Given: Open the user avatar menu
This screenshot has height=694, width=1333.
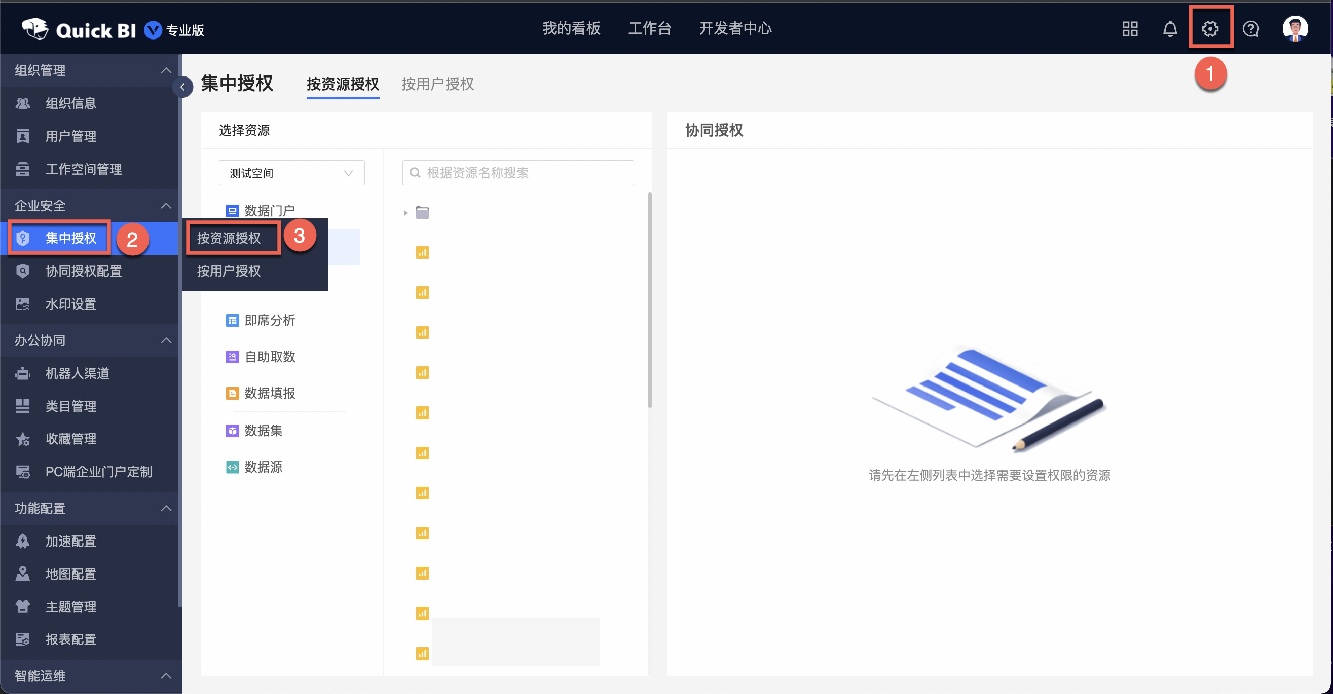Looking at the screenshot, I should (1294, 28).
